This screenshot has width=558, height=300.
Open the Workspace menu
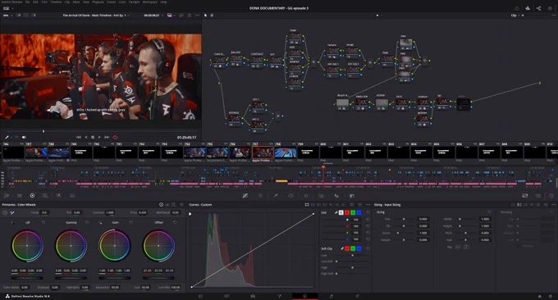click(150, 2)
